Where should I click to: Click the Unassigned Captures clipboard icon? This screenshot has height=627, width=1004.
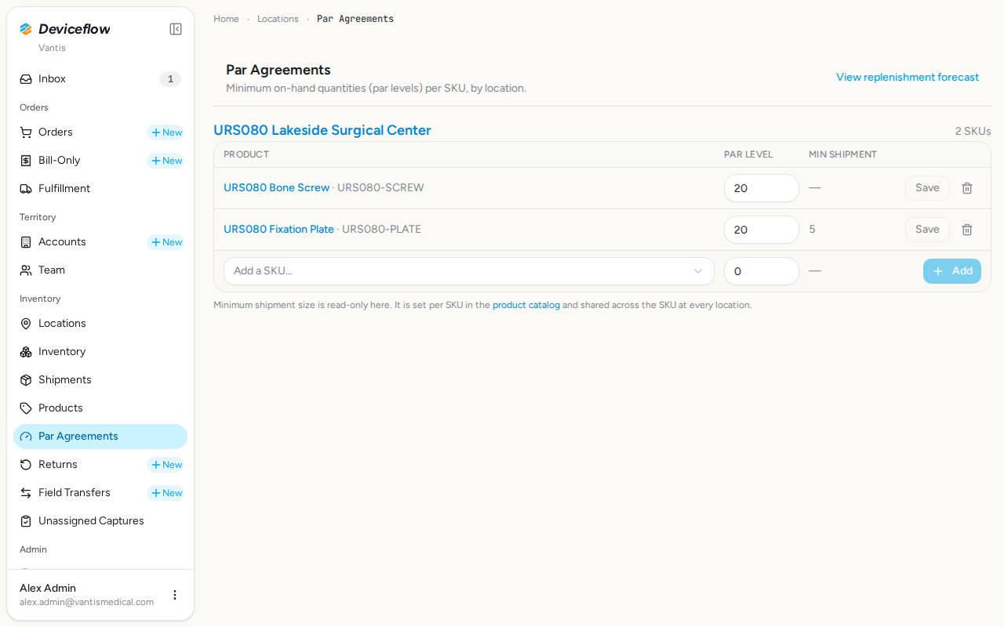26,521
